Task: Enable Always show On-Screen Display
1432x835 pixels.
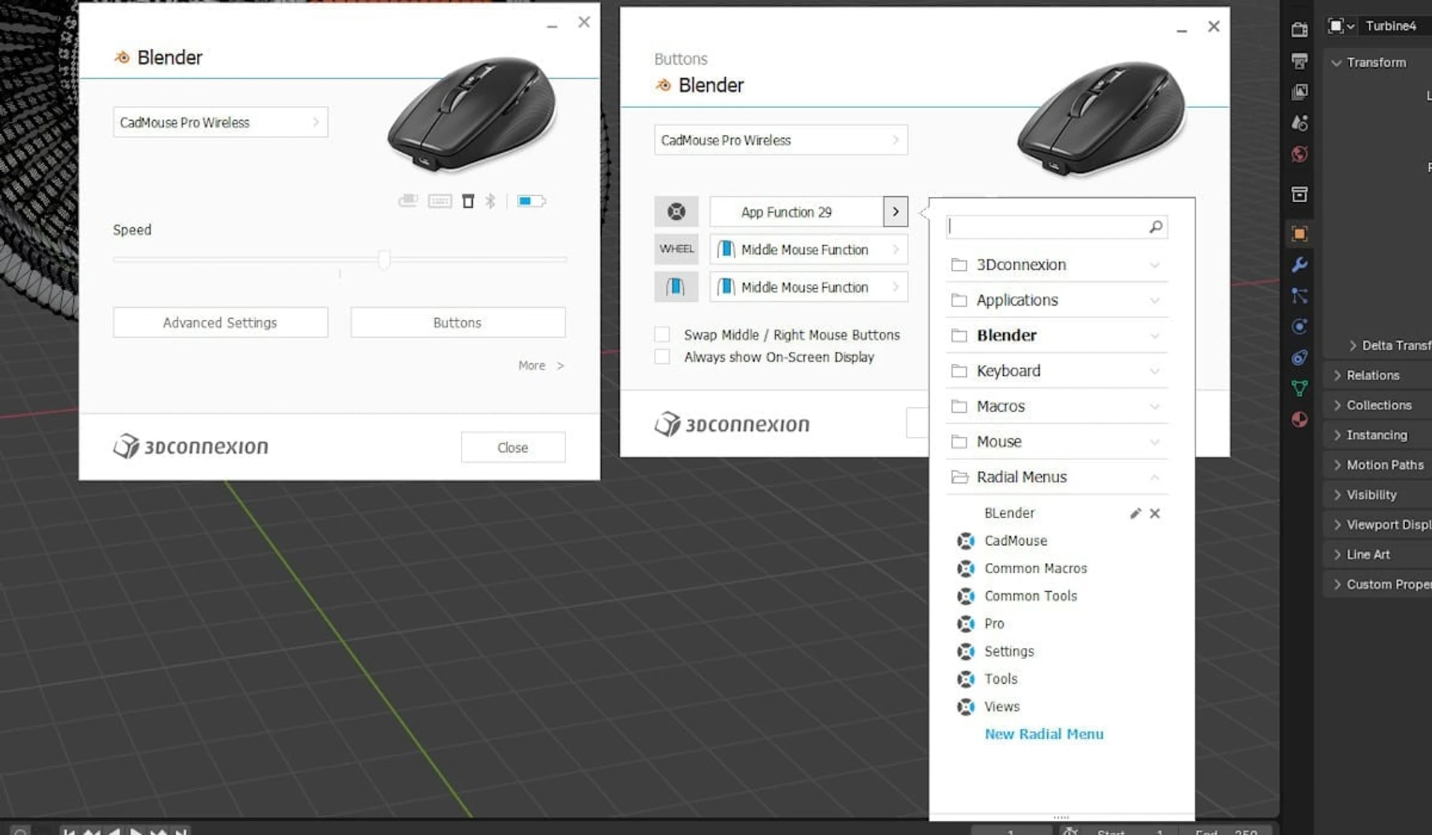Action: [662, 357]
